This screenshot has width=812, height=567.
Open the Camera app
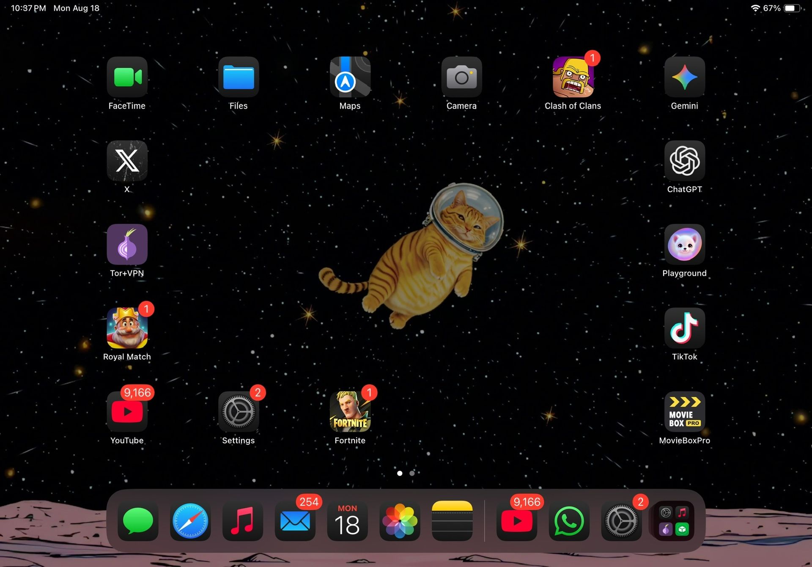(x=461, y=77)
